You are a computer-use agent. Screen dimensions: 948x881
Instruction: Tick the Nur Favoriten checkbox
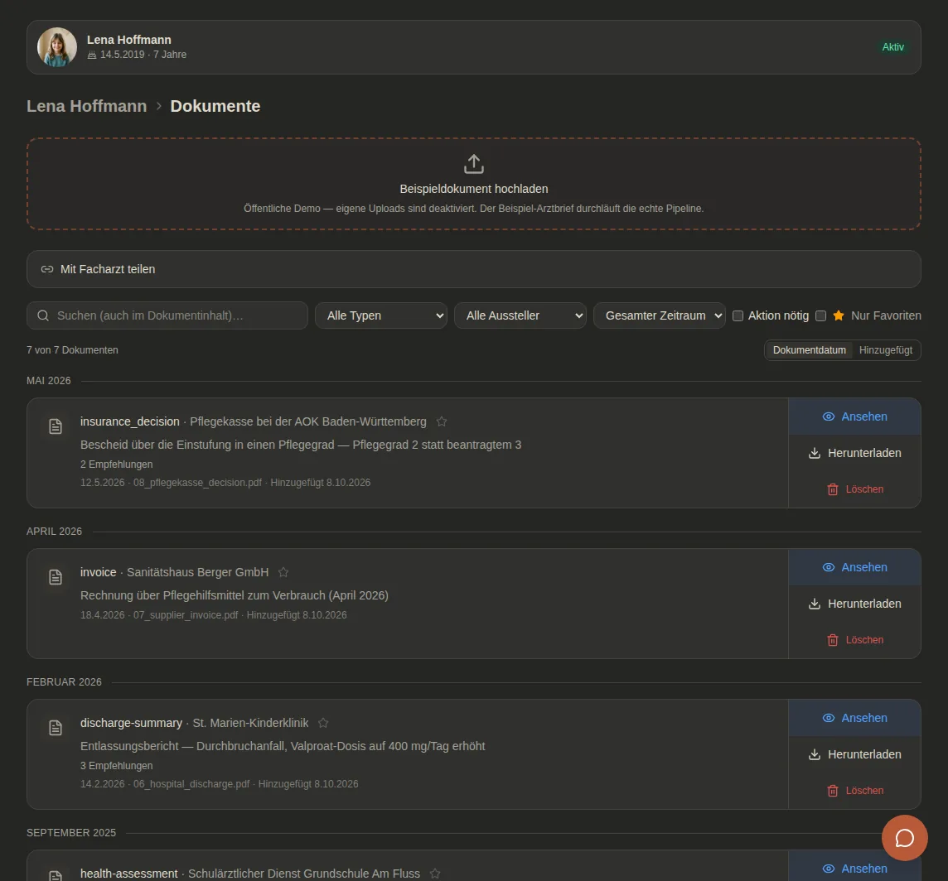(820, 316)
